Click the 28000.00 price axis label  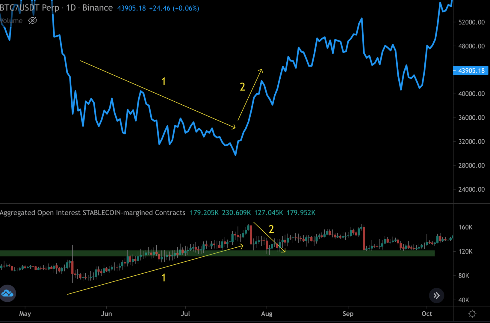click(471, 165)
